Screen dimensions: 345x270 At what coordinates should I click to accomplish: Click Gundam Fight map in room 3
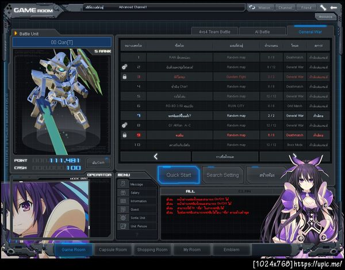[x=236, y=77]
